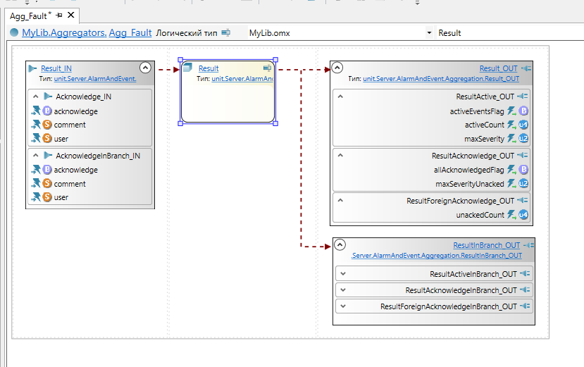Click the cube icon on Result node
The height and width of the screenshot is (367, 584).
pyautogui.click(x=188, y=68)
